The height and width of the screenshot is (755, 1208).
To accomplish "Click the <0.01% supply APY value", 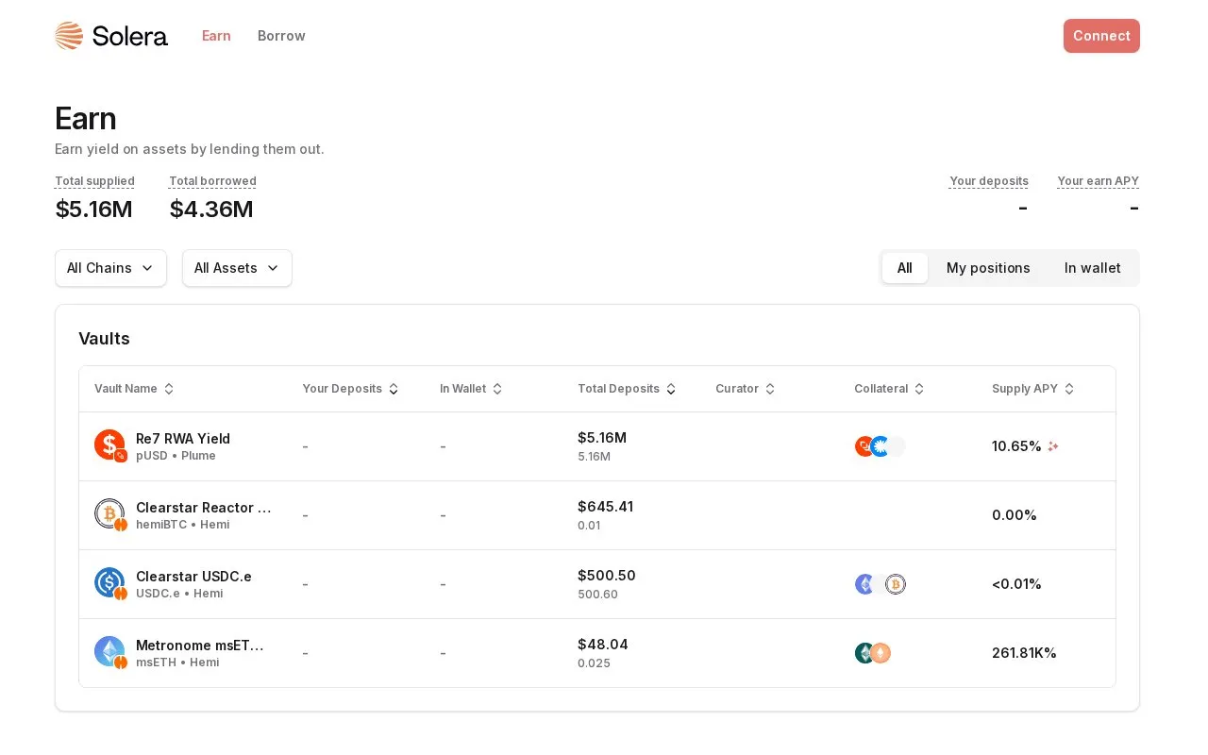I will click(x=1016, y=584).
